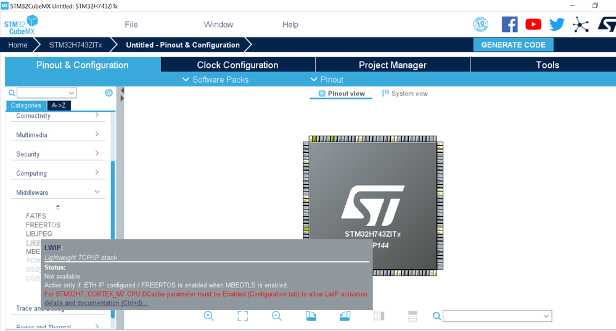Click the split horizontal view icon
The height and width of the screenshot is (331, 616).
coord(413,316)
